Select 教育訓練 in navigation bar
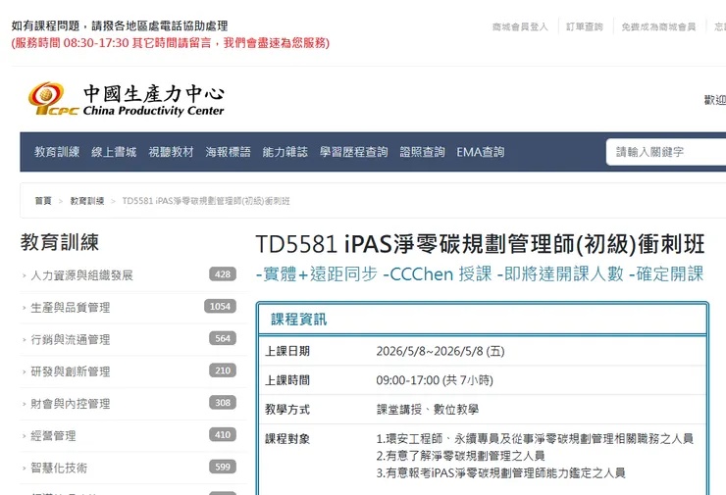The width and height of the screenshot is (726, 495). click(57, 152)
